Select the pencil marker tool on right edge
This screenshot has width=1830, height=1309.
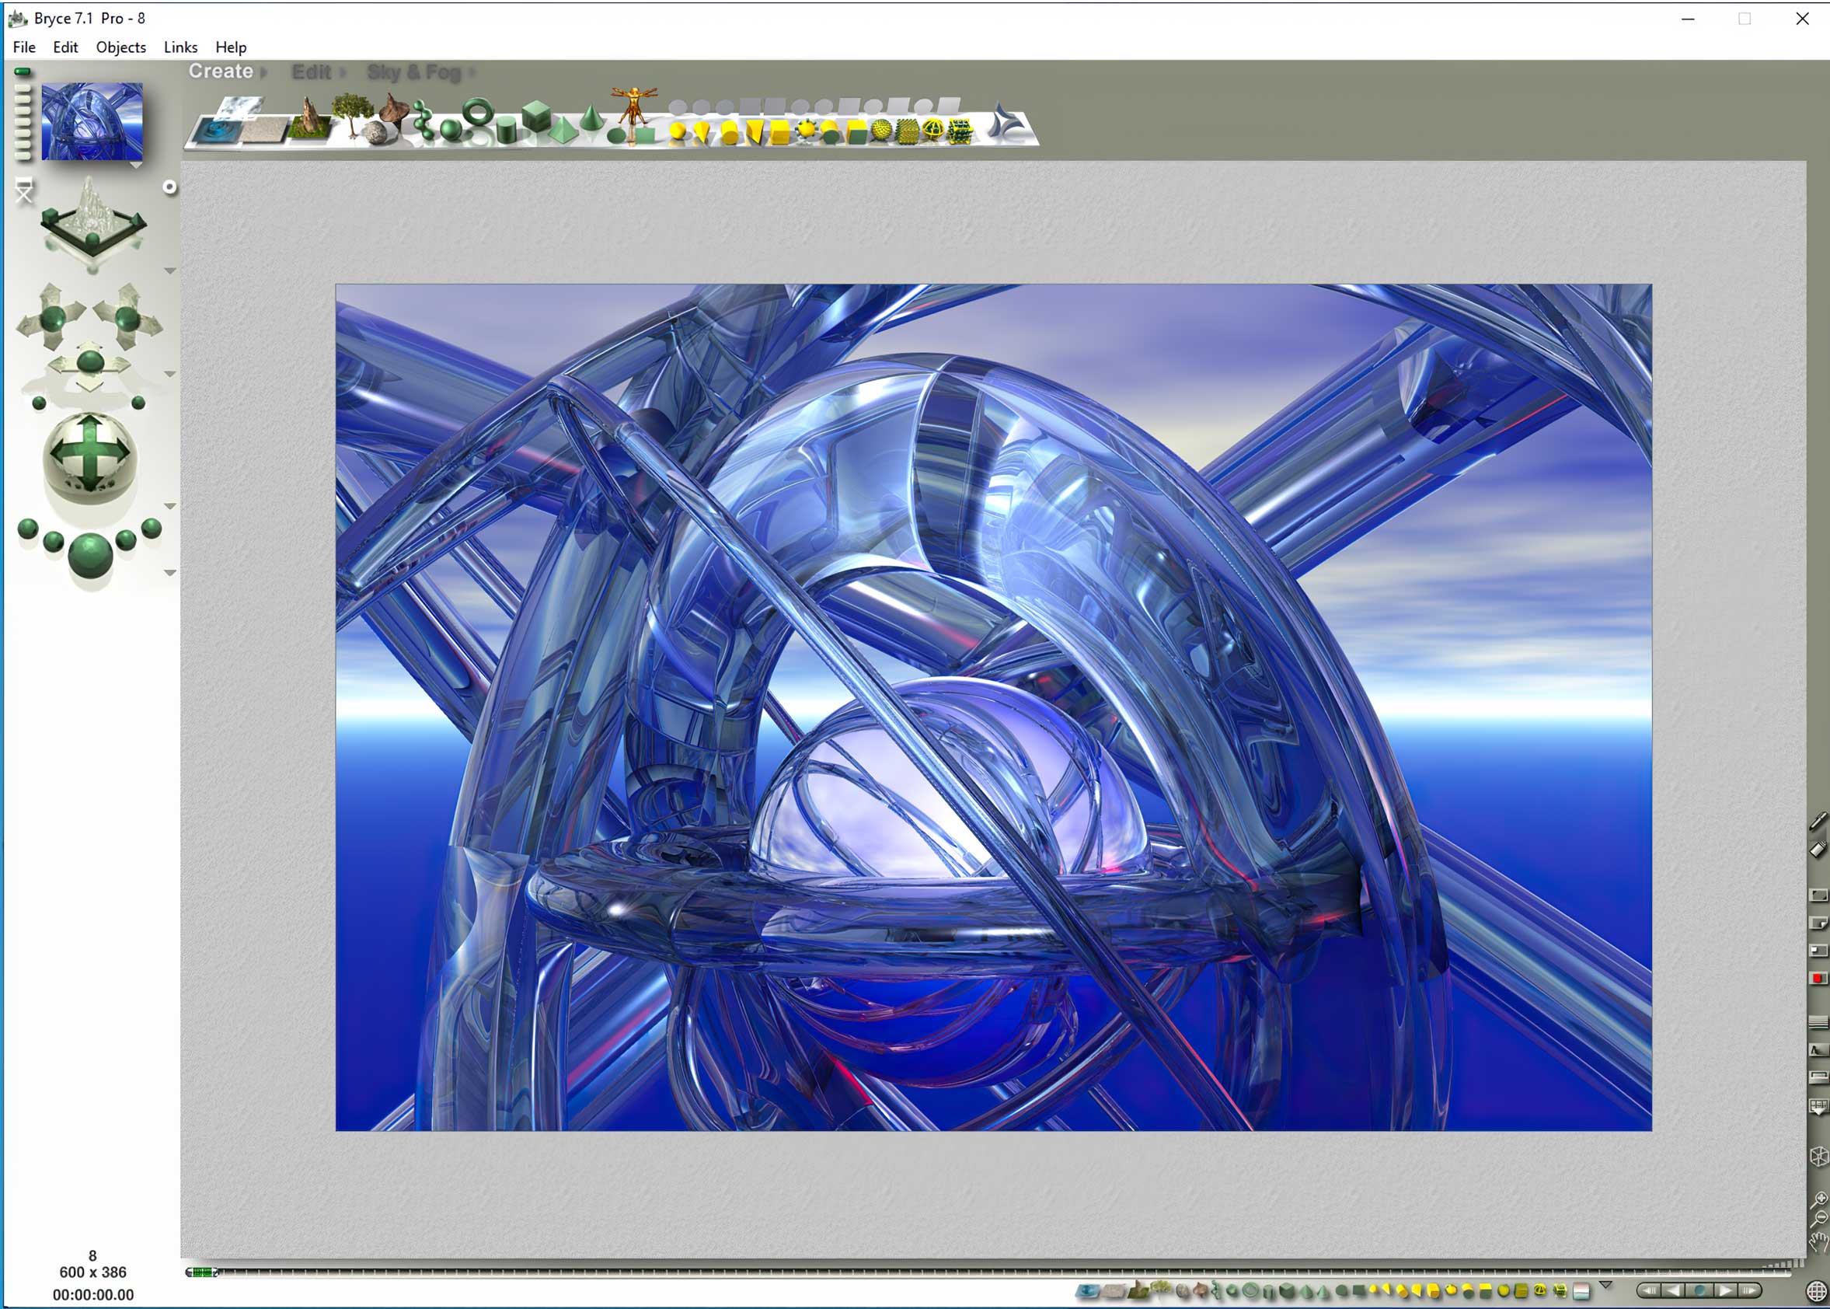[x=1818, y=822]
